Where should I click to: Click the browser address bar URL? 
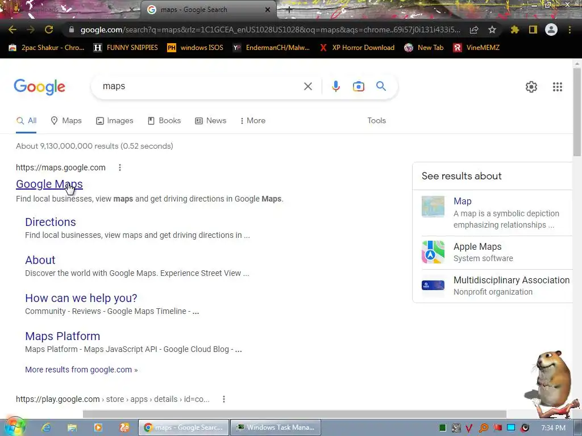tap(270, 30)
